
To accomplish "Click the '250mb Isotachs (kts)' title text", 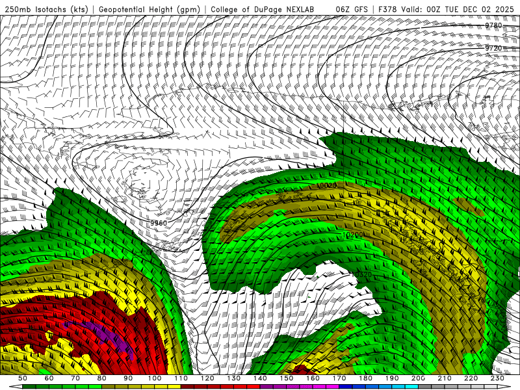I will coord(46,9).
